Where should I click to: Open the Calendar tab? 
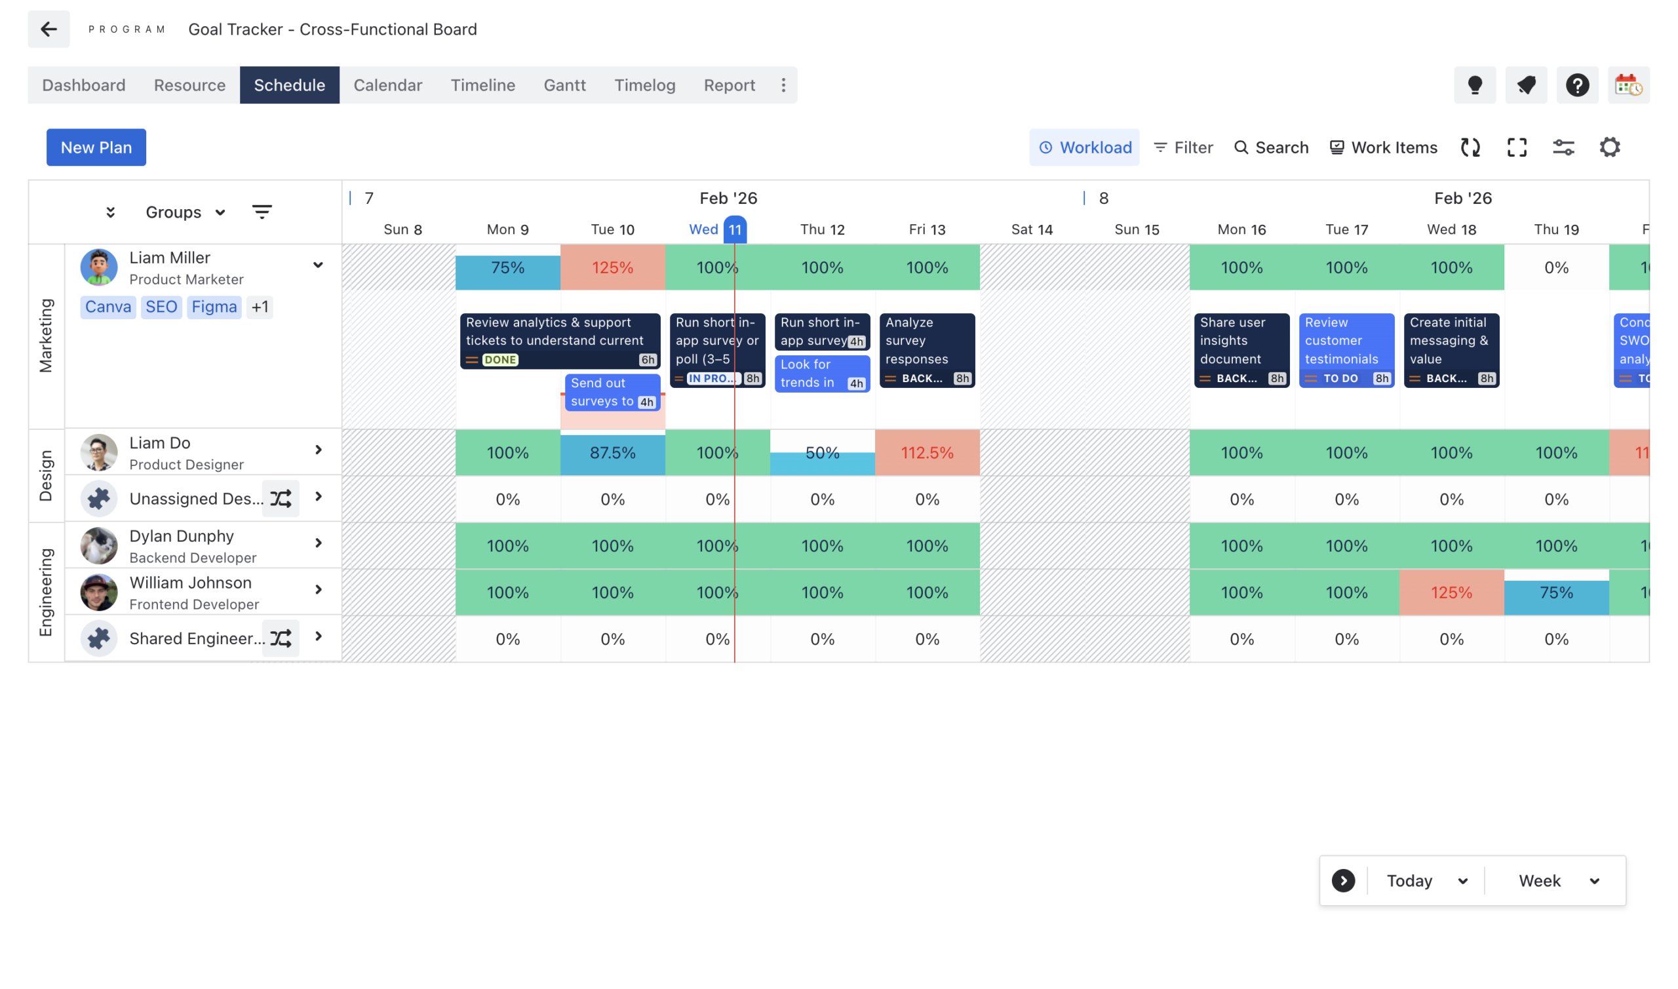[388, 85]
